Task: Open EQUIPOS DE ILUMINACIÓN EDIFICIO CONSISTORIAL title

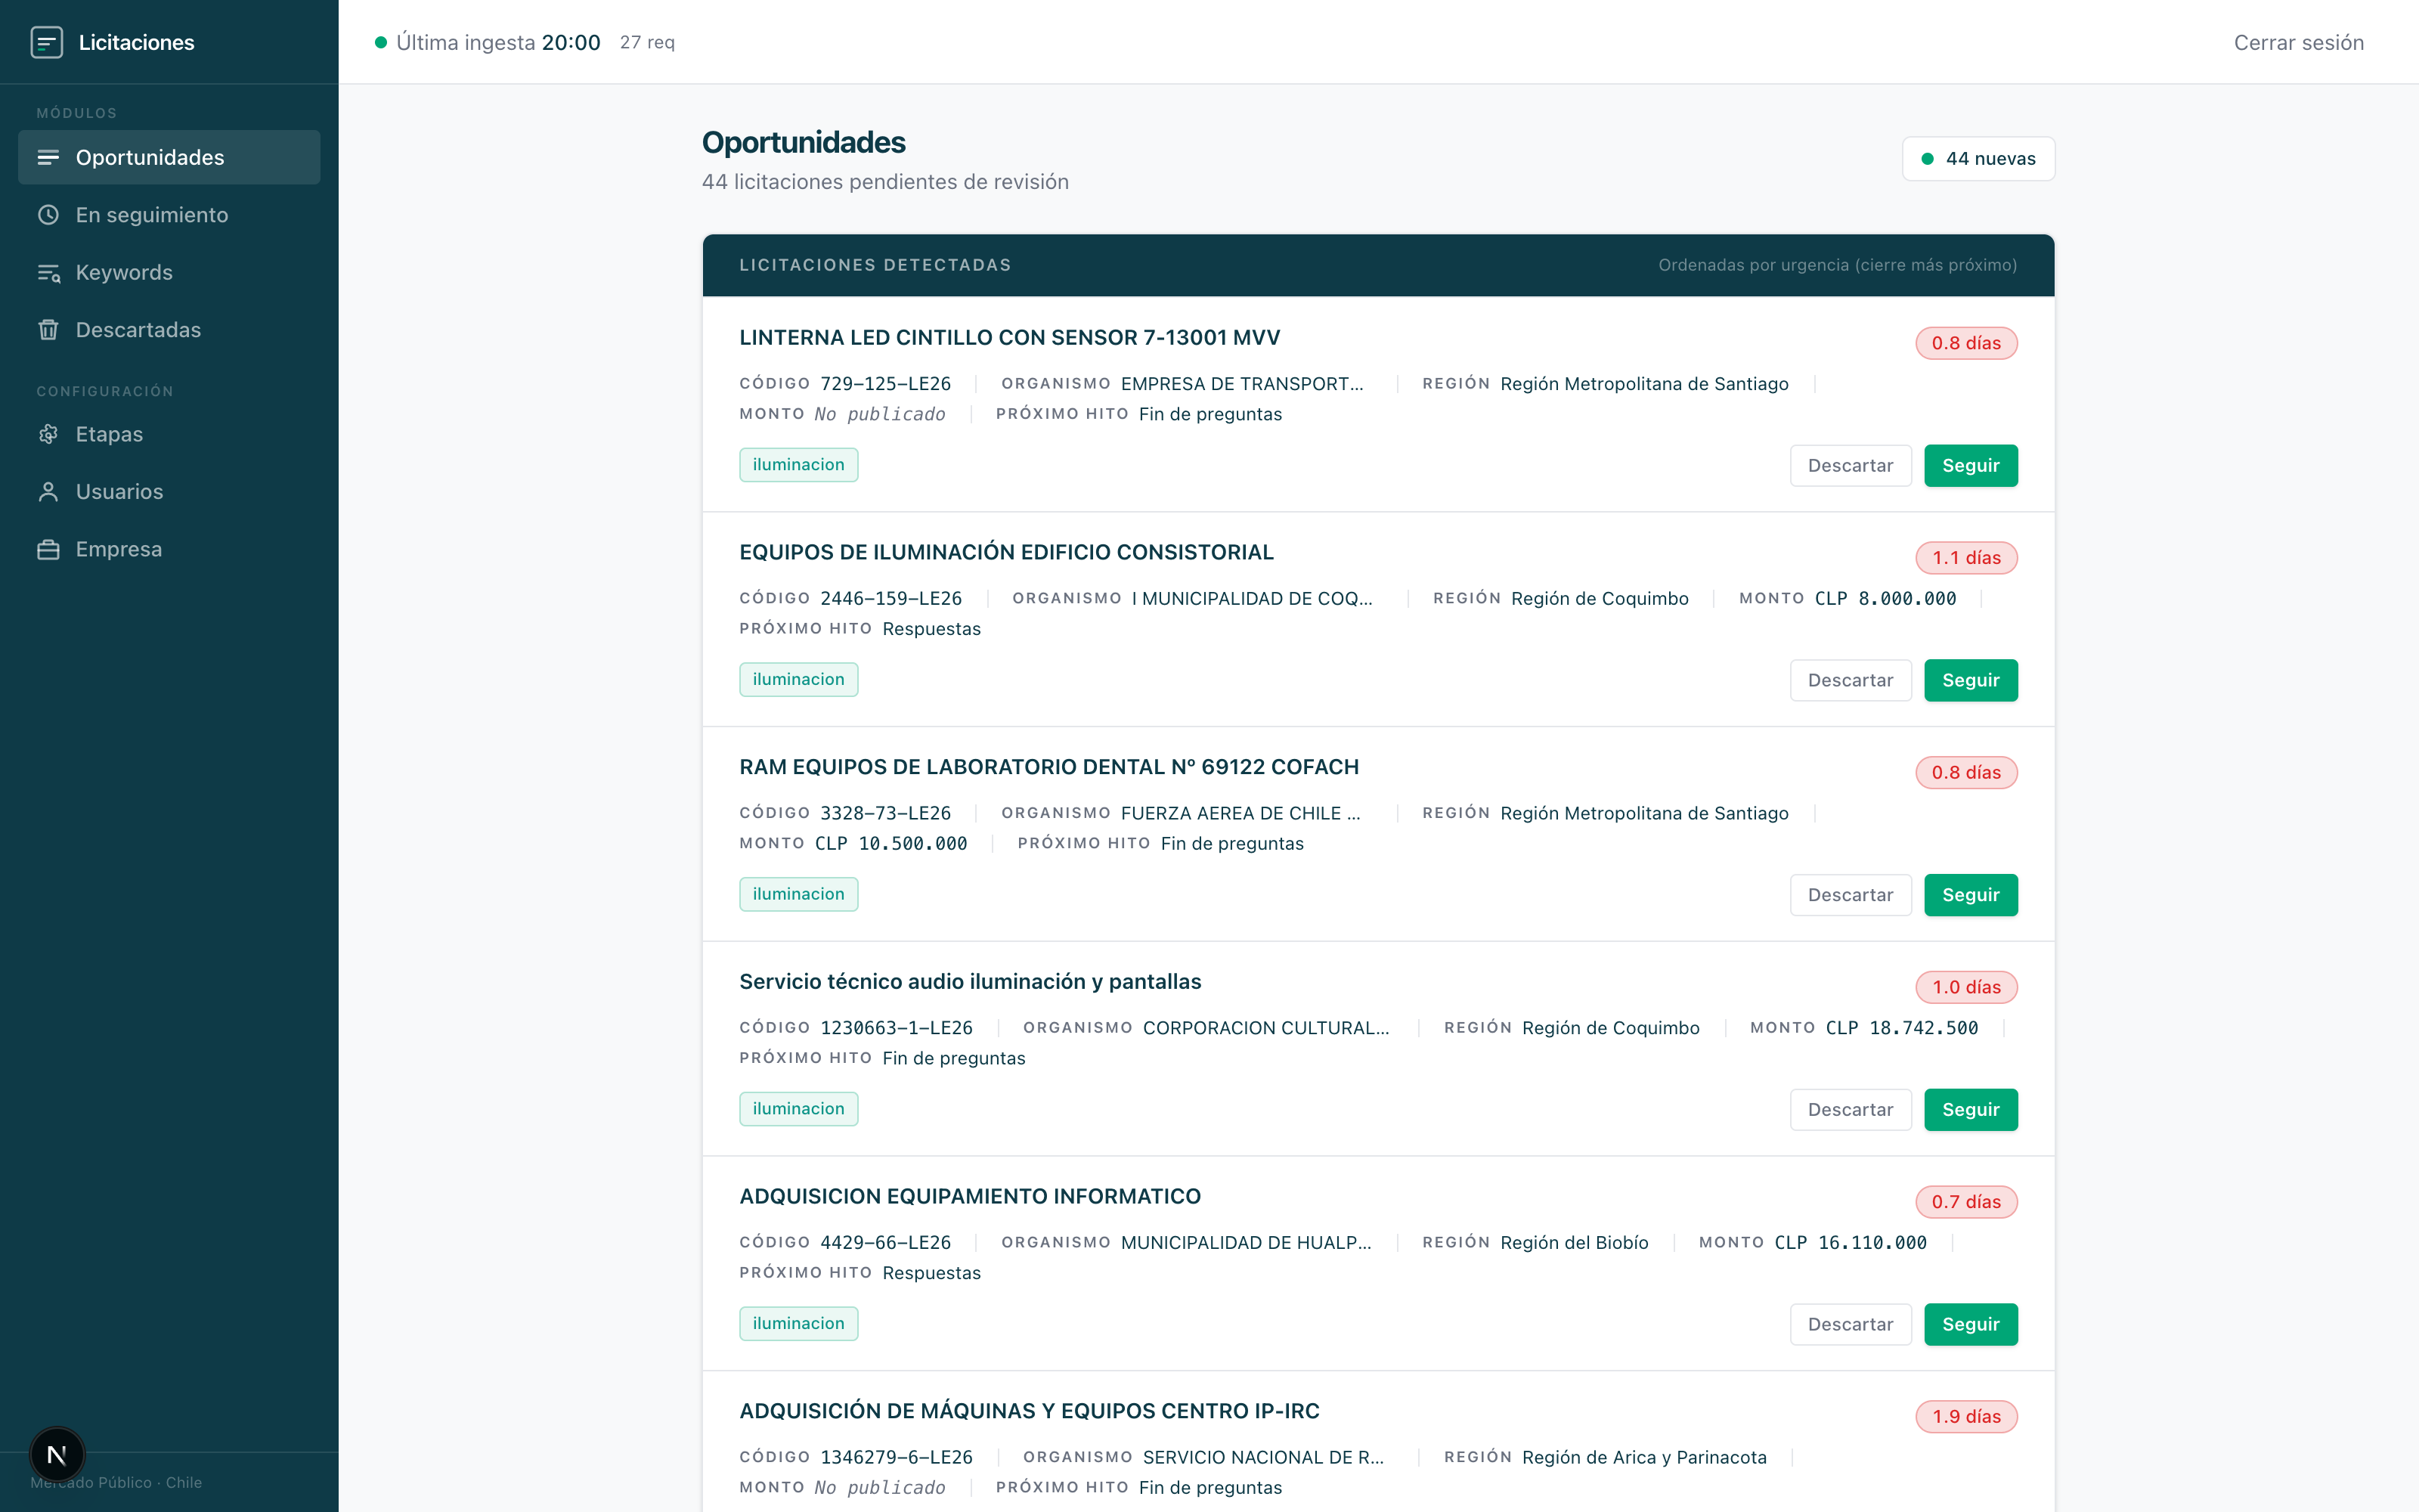Action: click(1007, 552)
